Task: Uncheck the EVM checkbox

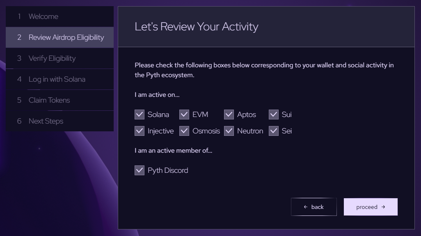Action: [184, 115]
